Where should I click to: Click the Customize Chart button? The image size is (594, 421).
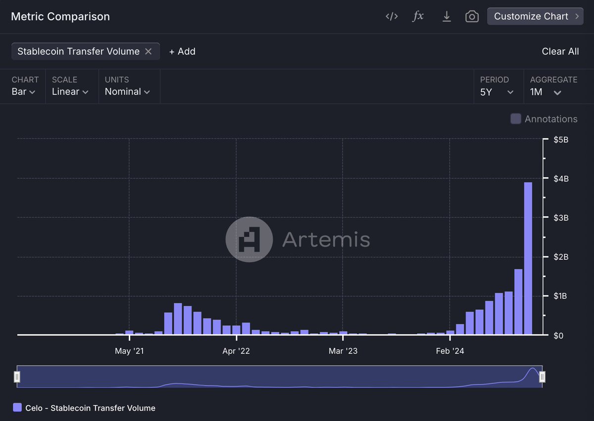(x=535, y=16)
